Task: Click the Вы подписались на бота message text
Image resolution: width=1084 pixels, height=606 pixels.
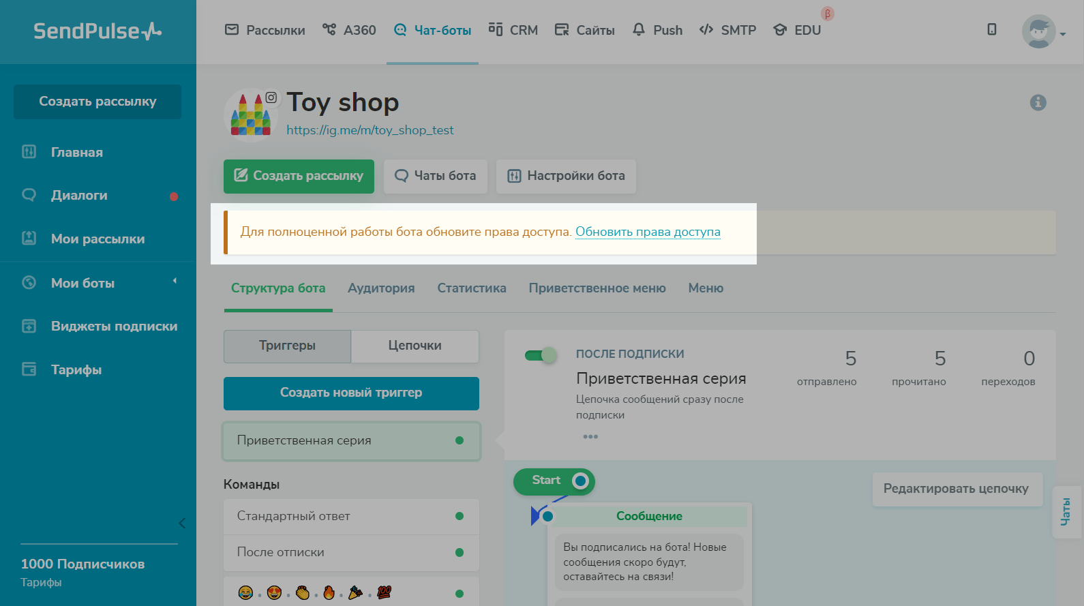Action: click(x=645, y=562)
